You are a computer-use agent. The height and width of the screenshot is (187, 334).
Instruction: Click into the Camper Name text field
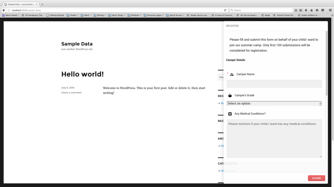tap(274, 84)
